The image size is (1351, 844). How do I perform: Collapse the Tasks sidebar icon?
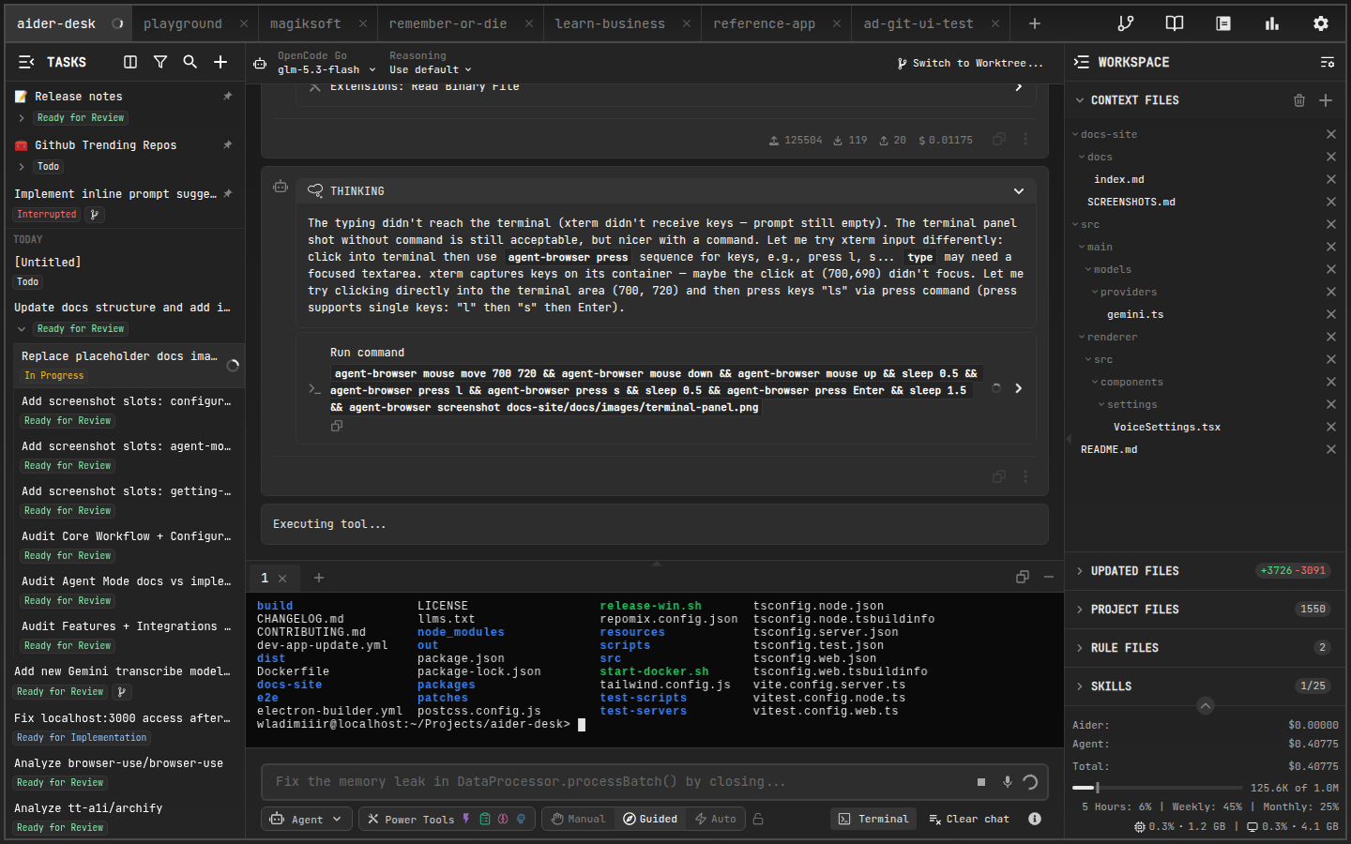(26, 62)
